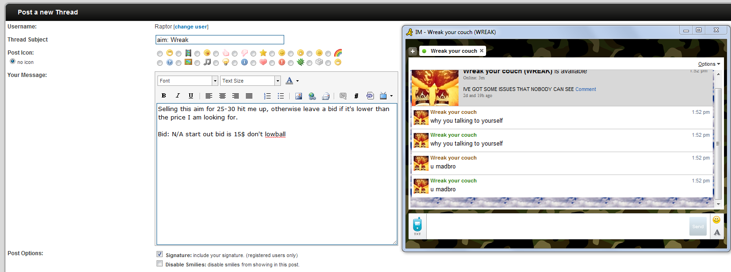Click the IM message input box

[x=558, y=226]
